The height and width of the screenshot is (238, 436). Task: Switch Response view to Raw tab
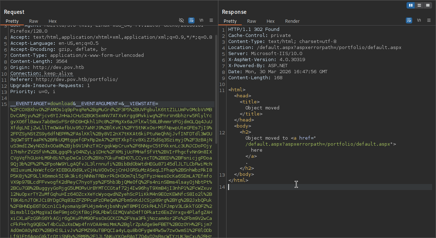coord(251,21)
